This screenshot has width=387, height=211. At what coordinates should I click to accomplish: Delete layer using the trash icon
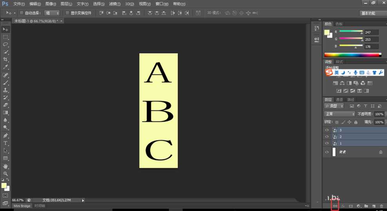pos(382,206)
